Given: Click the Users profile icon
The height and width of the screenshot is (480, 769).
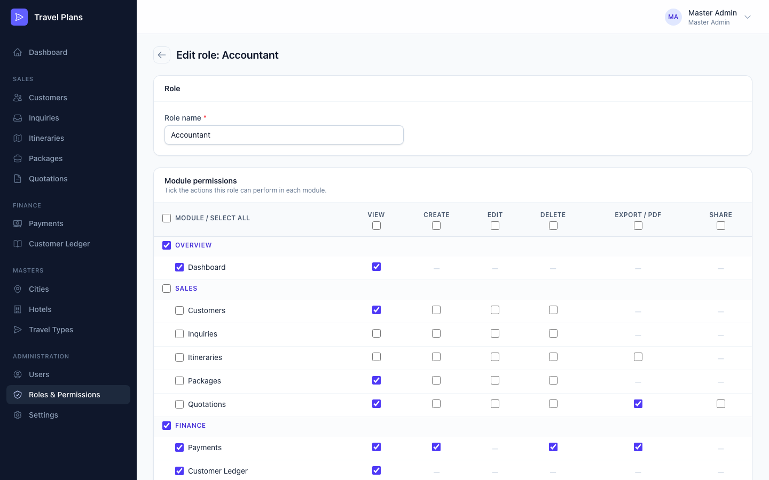Looking at the screenshot, I should coord(18,374).
